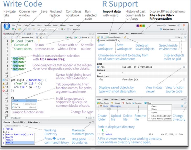Screen dimensions: 191x150
Task: Switch to the History tab
Action: coord(114,33)
